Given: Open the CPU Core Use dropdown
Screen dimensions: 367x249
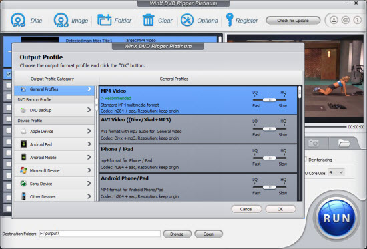Looking at the screenshot, I should tap(336, 173).
